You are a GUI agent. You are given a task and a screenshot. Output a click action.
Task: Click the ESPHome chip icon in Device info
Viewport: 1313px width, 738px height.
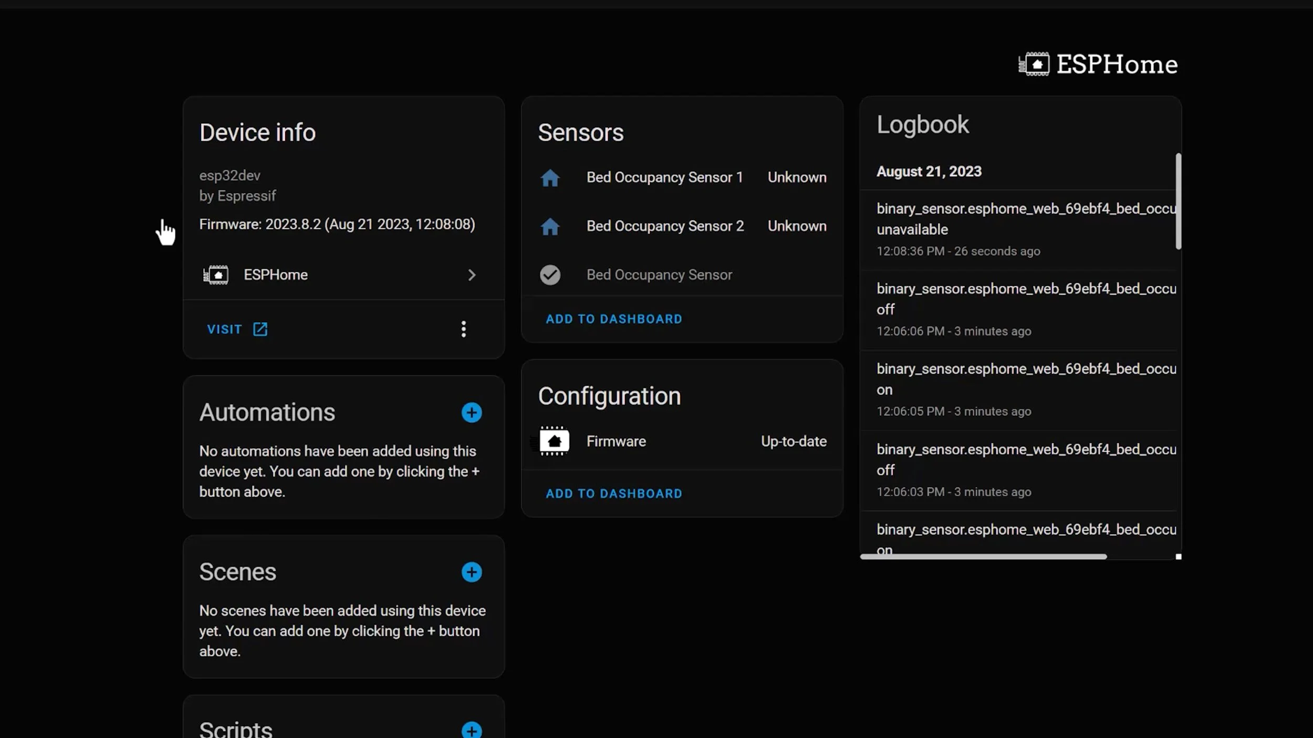[216, 275]
